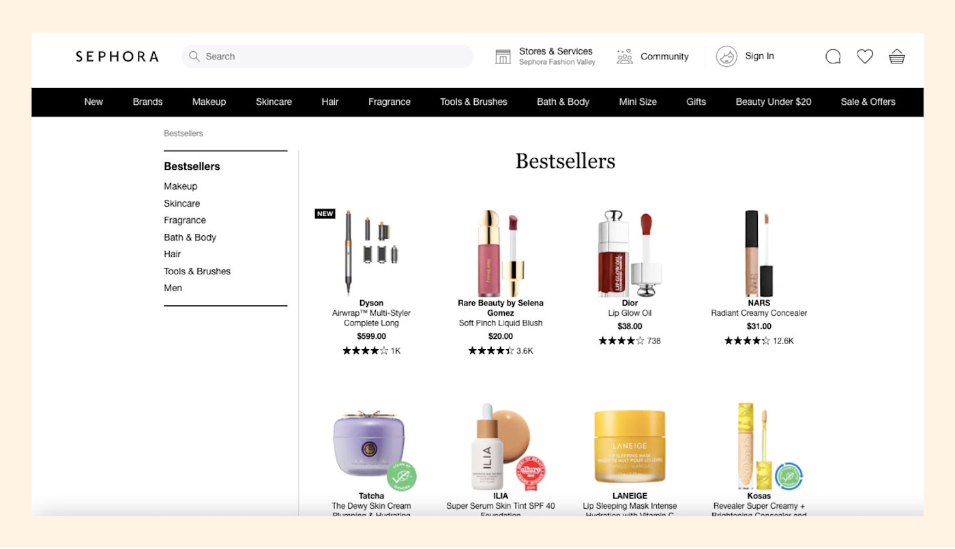
Task: Open the ILIA Skin Tint product image
Action: point(500,446)
